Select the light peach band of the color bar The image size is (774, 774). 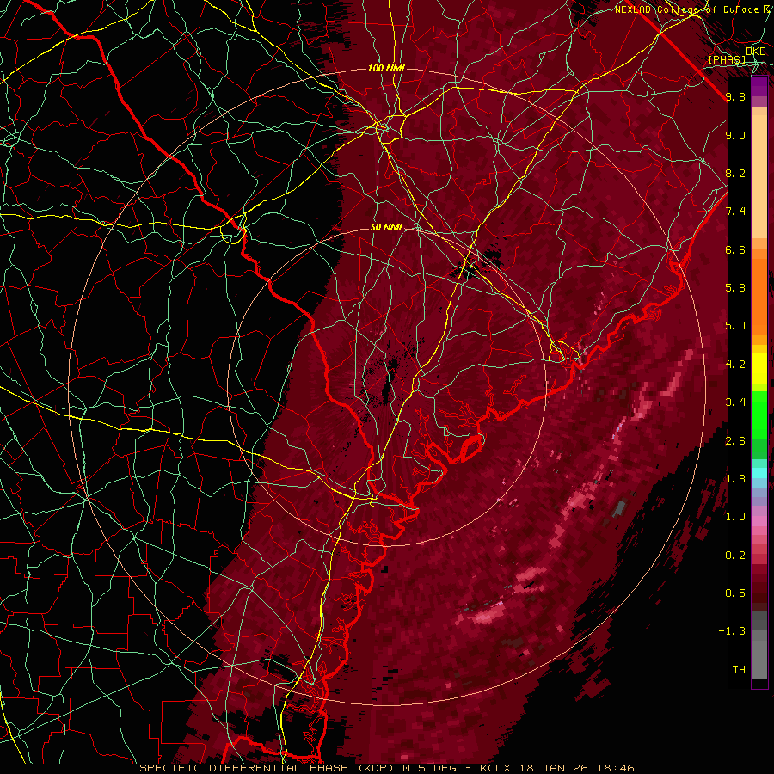pyautogui.click(x=759, y=176)
